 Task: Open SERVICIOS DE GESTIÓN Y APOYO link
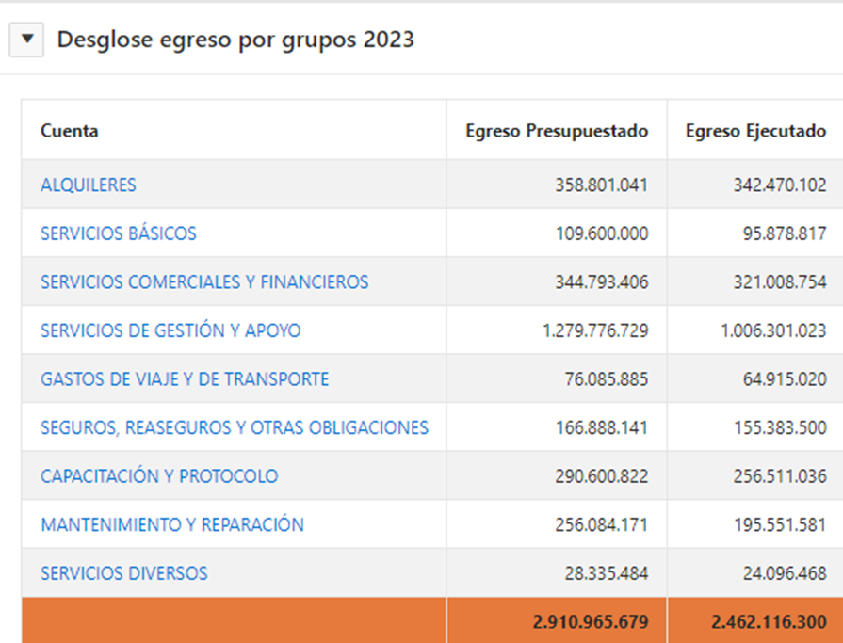click(x=170, y=330)
